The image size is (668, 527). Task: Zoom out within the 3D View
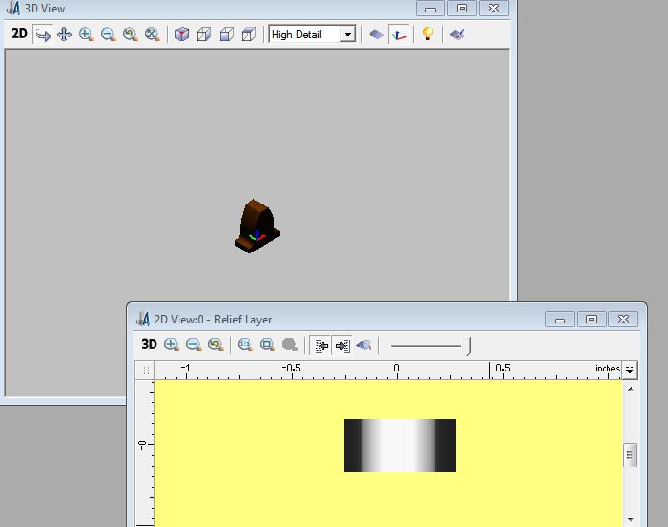108,35
